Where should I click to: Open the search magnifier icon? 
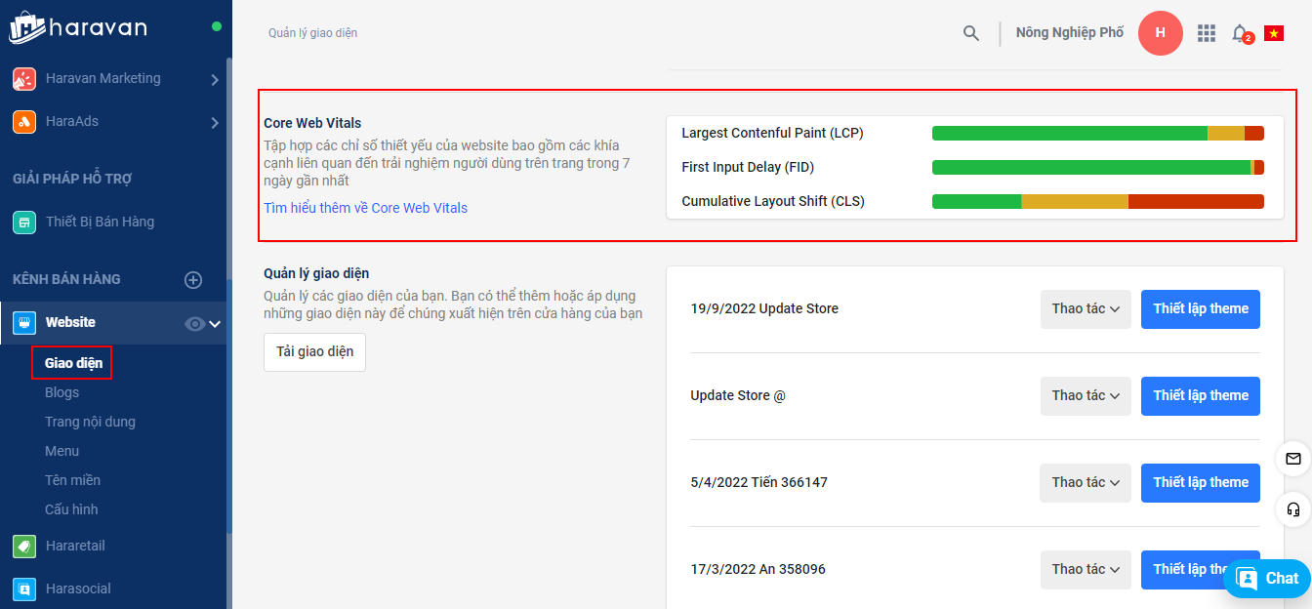click(x=971, y=33)
